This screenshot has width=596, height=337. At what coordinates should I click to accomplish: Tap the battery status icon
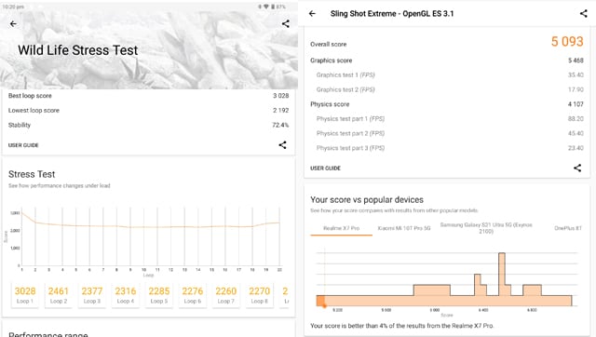272,7
